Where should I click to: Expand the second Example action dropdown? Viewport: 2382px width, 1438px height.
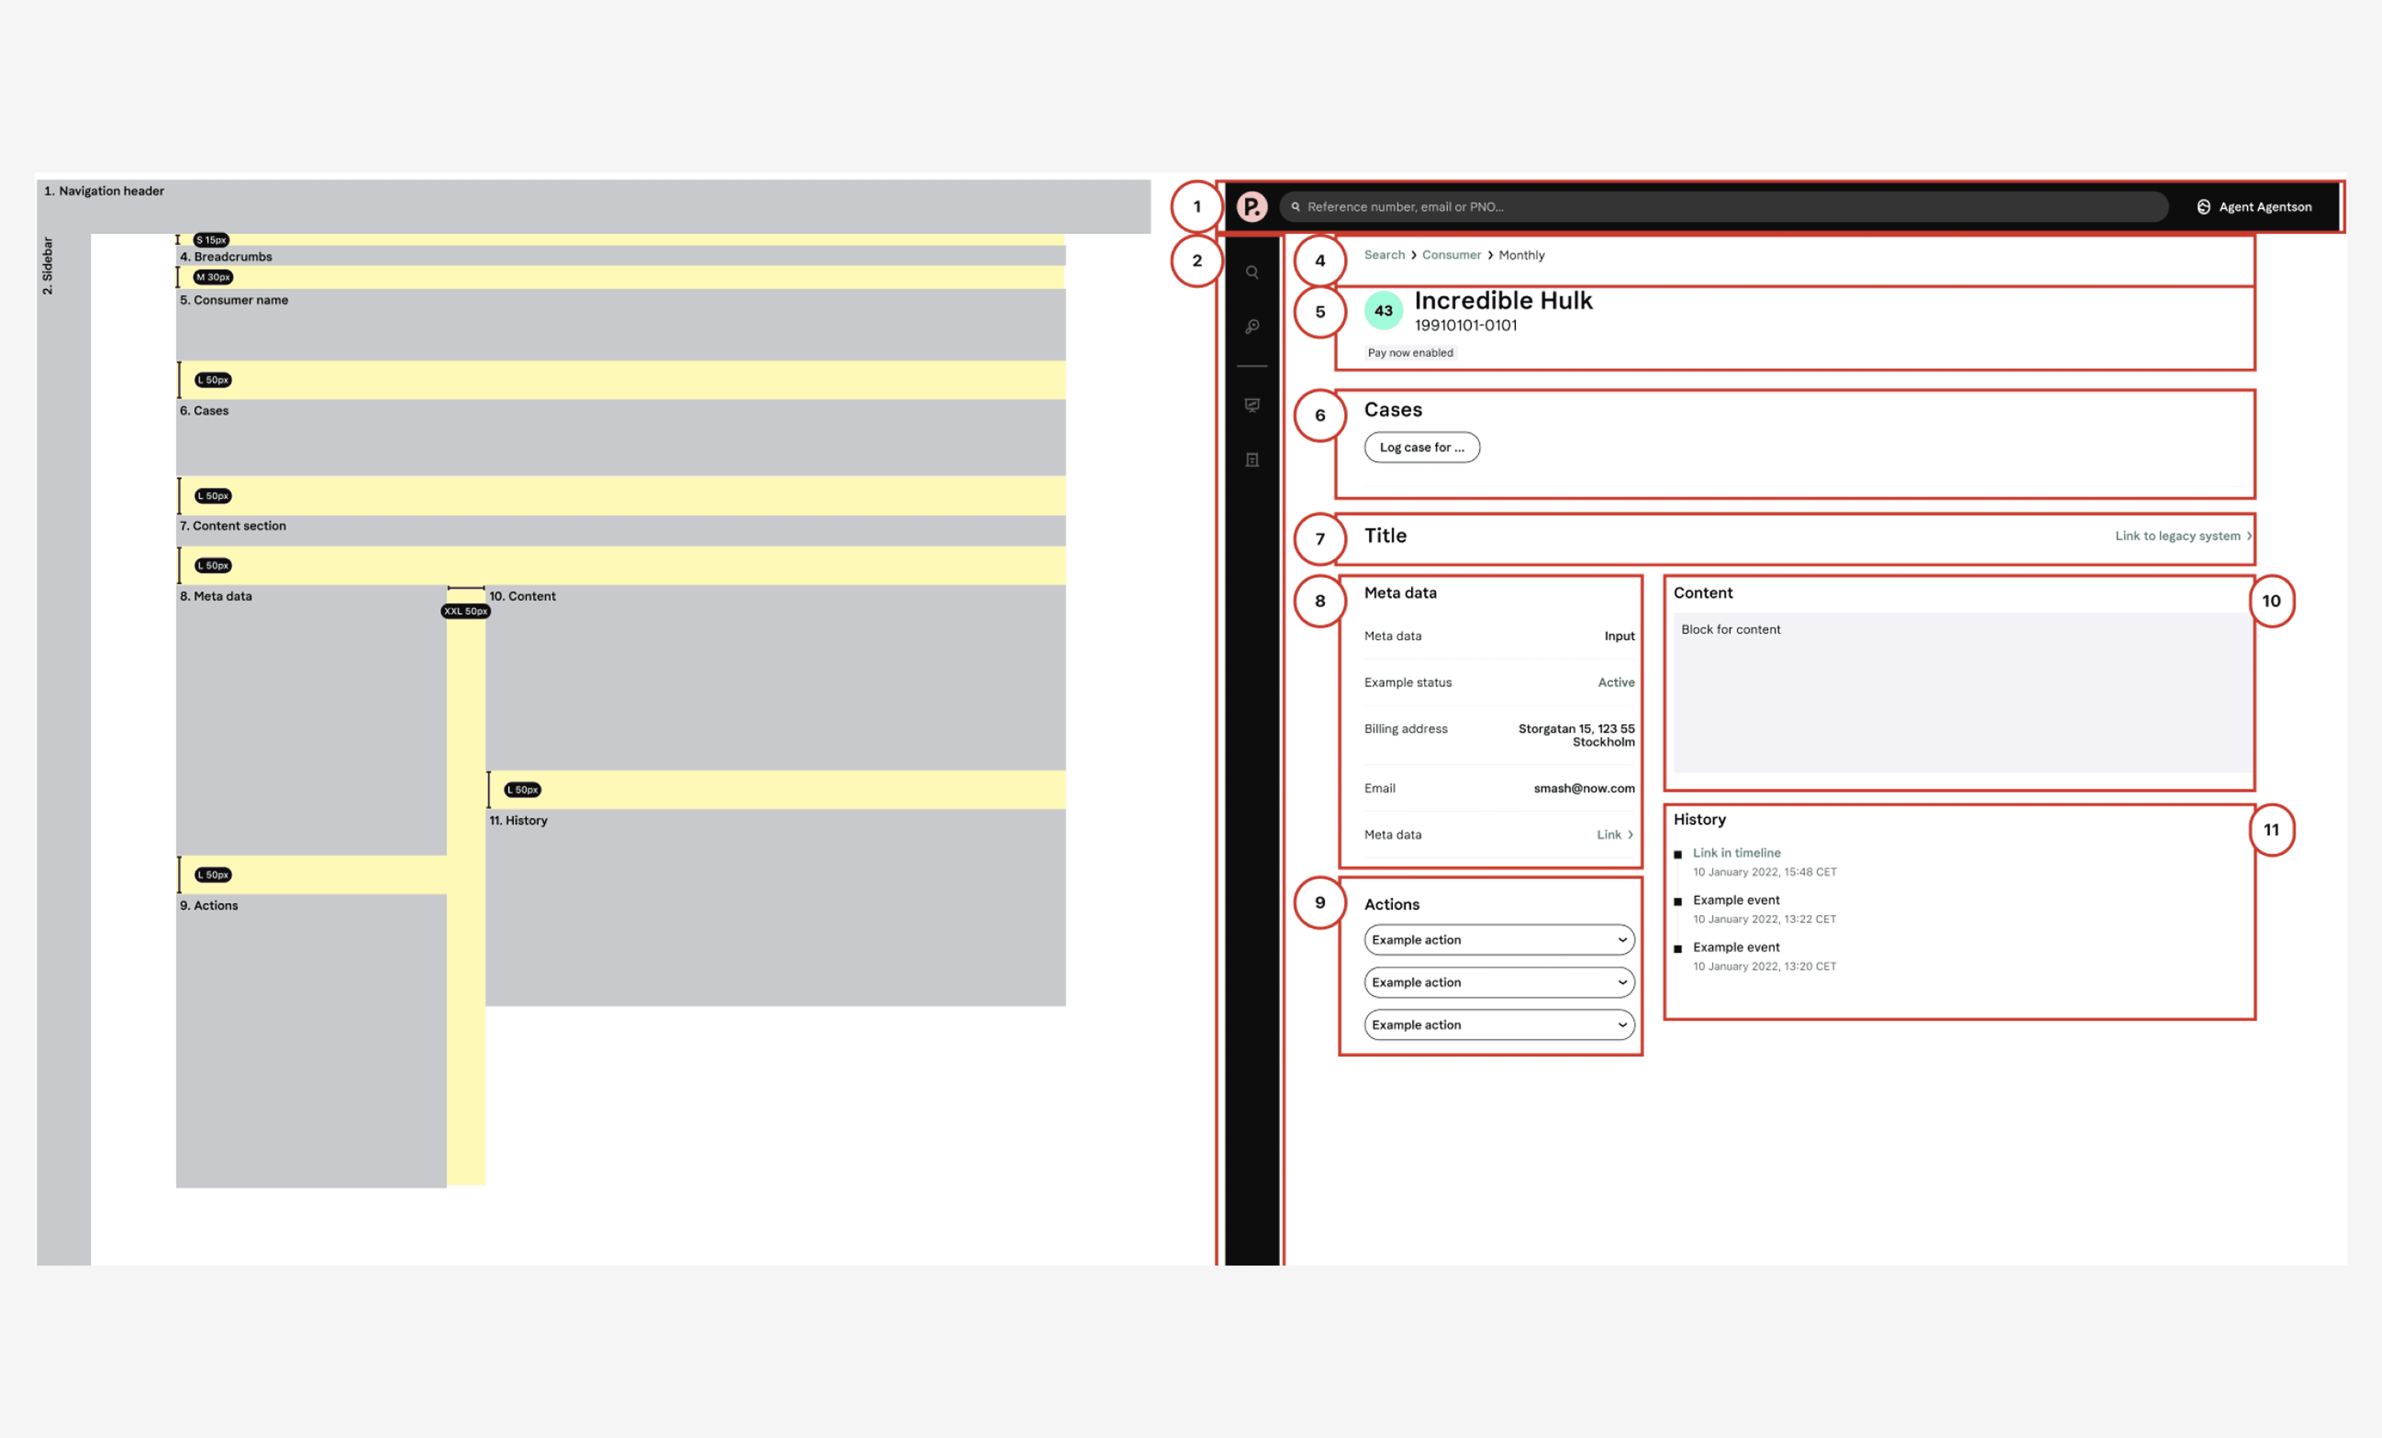1497,982
